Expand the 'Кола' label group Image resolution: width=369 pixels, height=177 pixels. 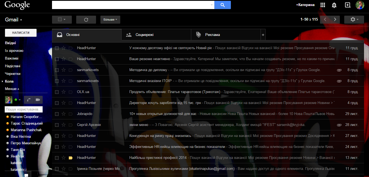(3, 82)
